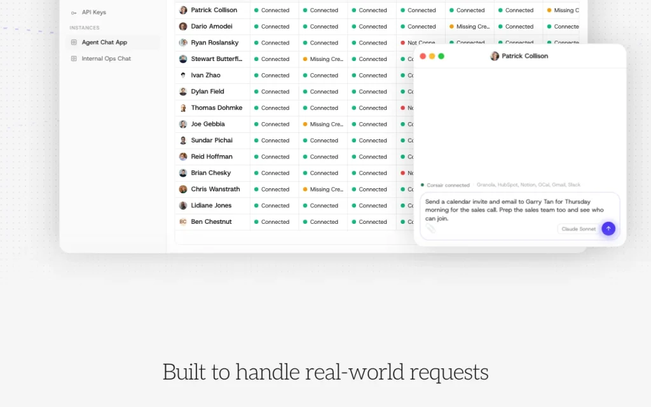The height and width of the screenshot is (407, 651).
Task: Select the name Sundar Pichai
Action: (212, 141)
